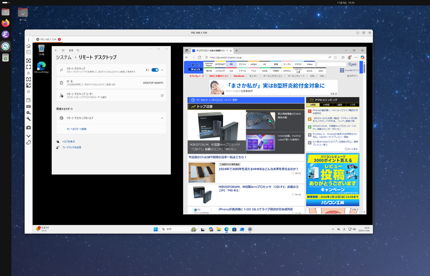Open the wrench tools icon in Remmina's sidebar
Screen dimensions: 430x276
28,119
